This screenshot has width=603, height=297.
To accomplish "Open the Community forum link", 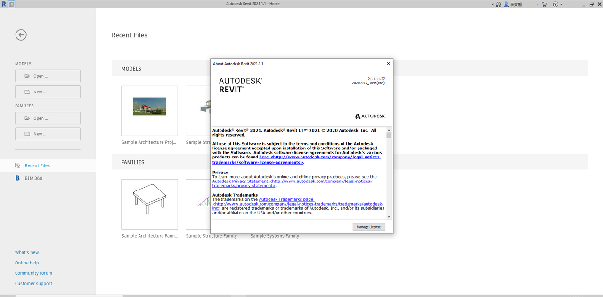I will [33, 273].
